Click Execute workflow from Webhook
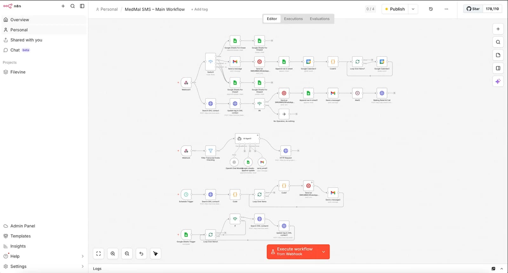This screenshot has width=508, height=273. [x=292, y=252]
